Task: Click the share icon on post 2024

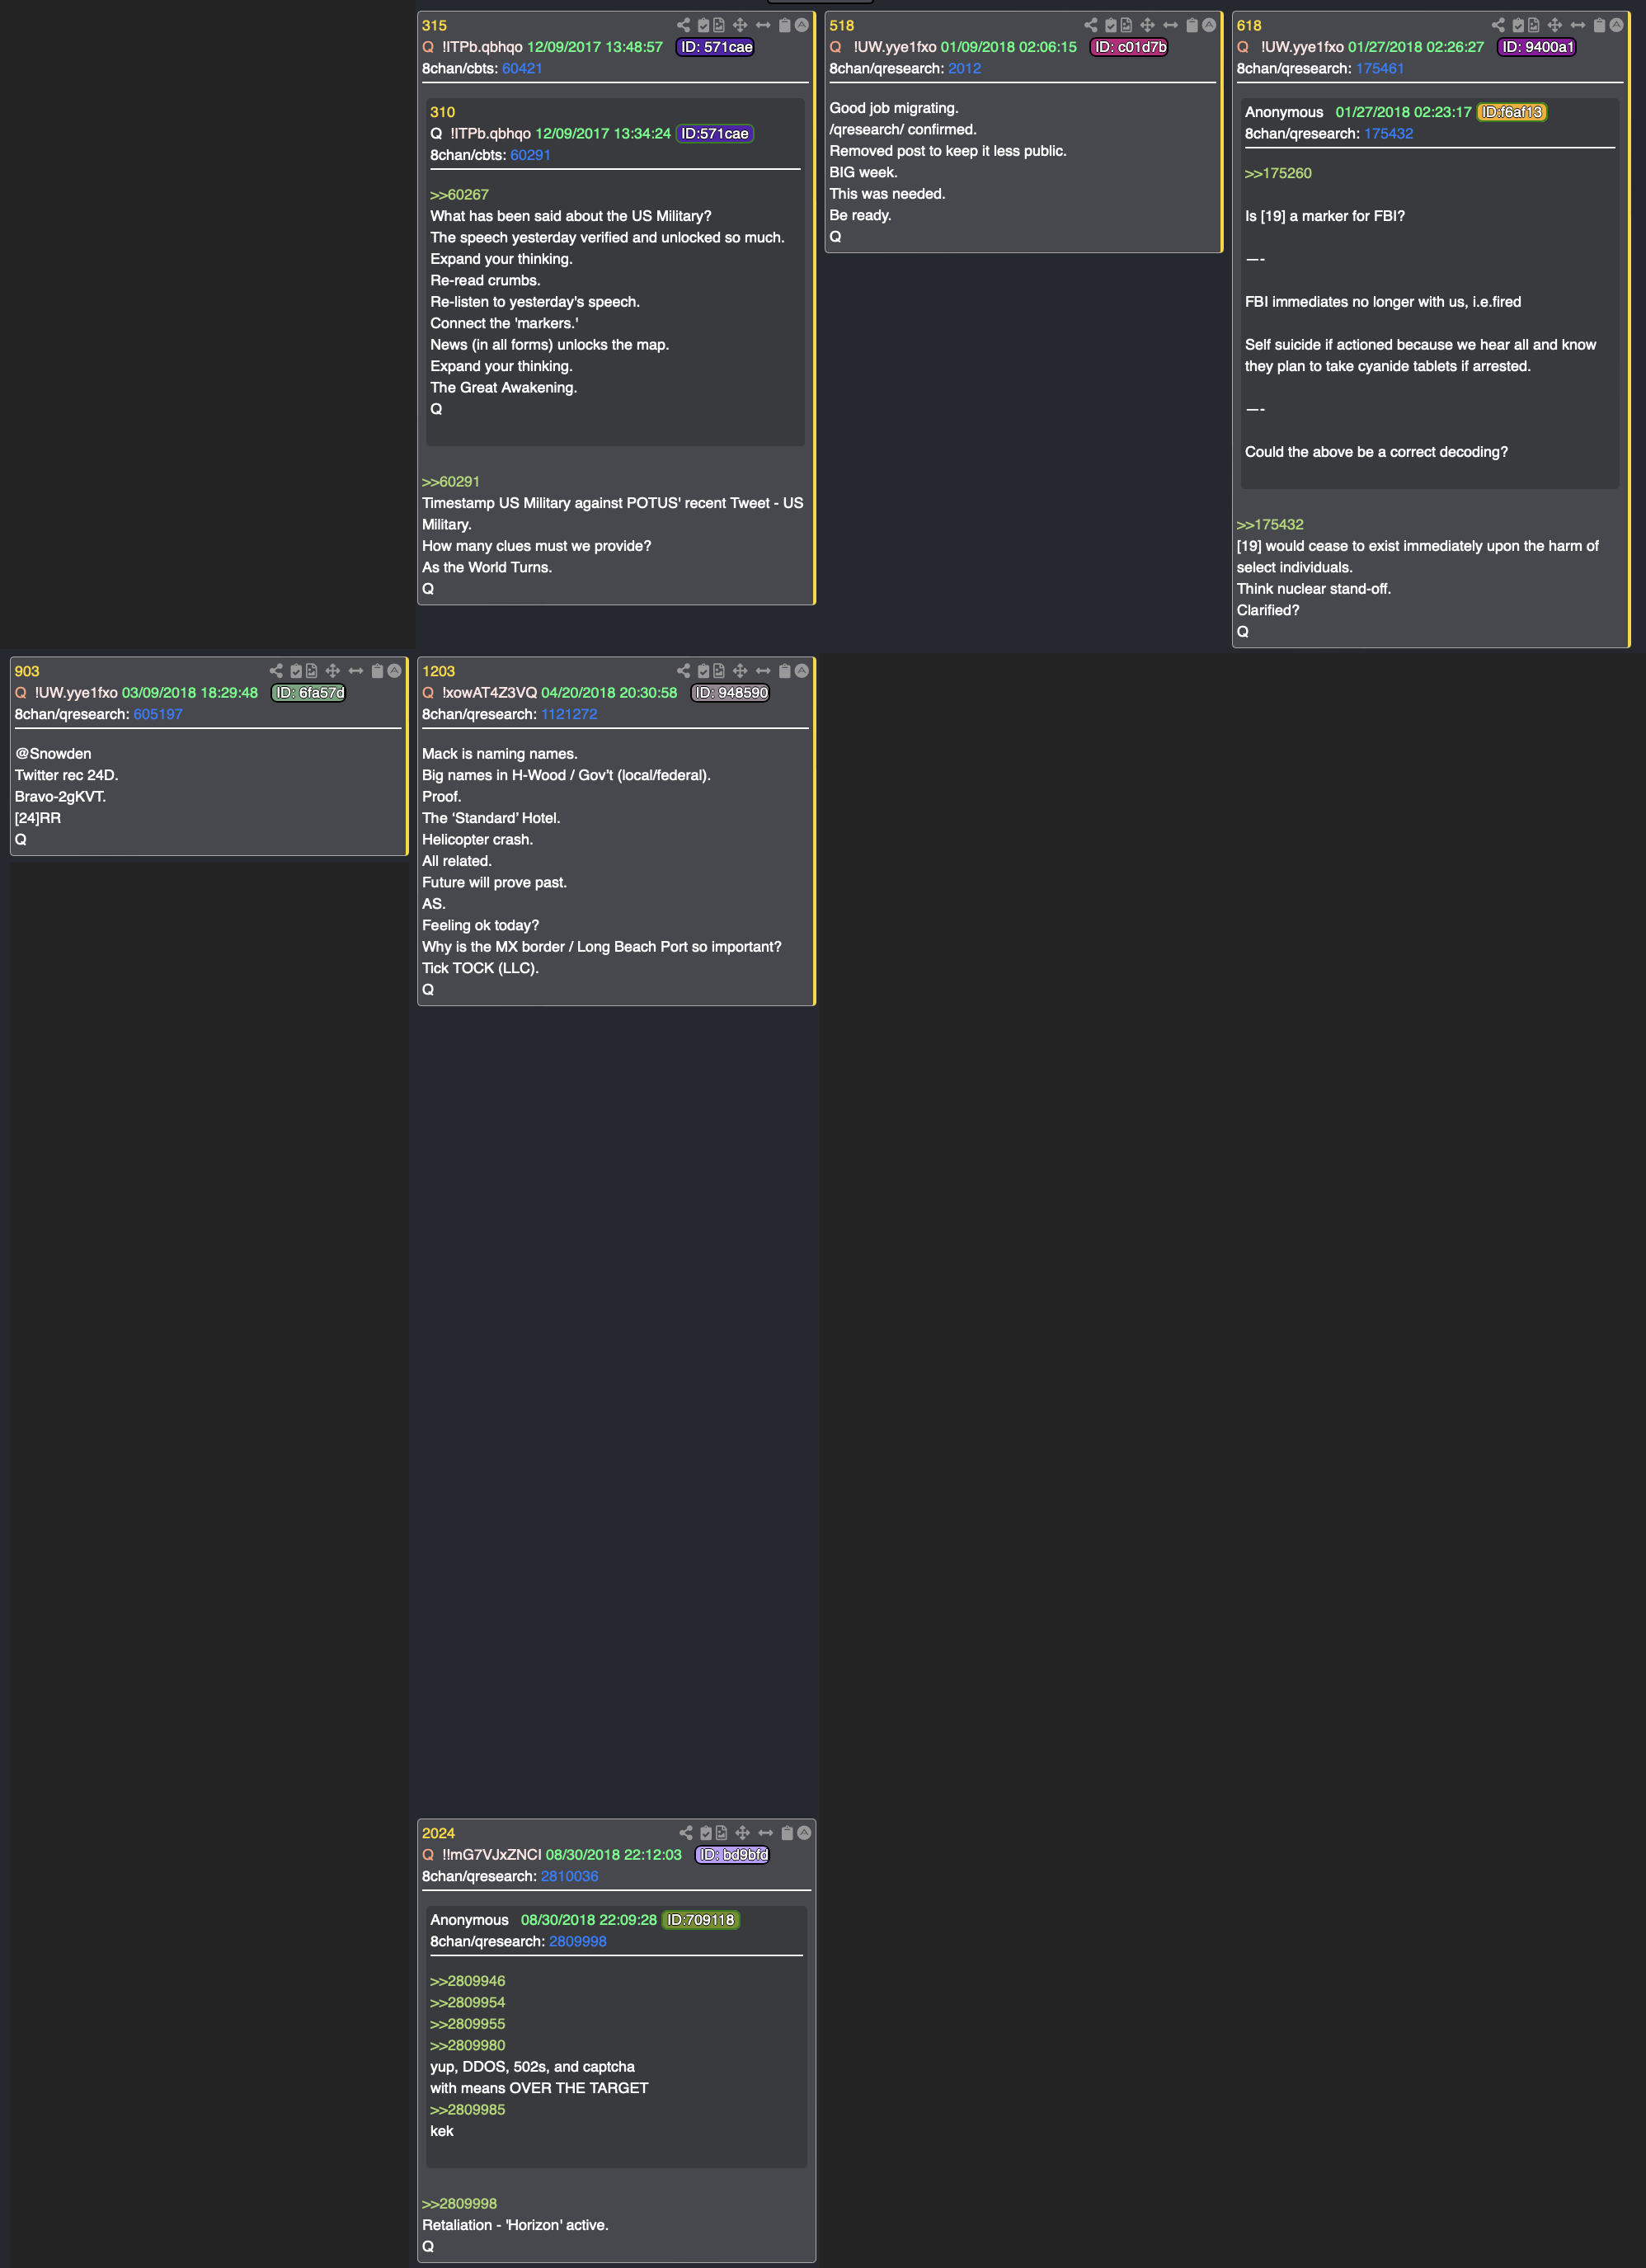Action: pyautogui.click(x=685, y=1833)
